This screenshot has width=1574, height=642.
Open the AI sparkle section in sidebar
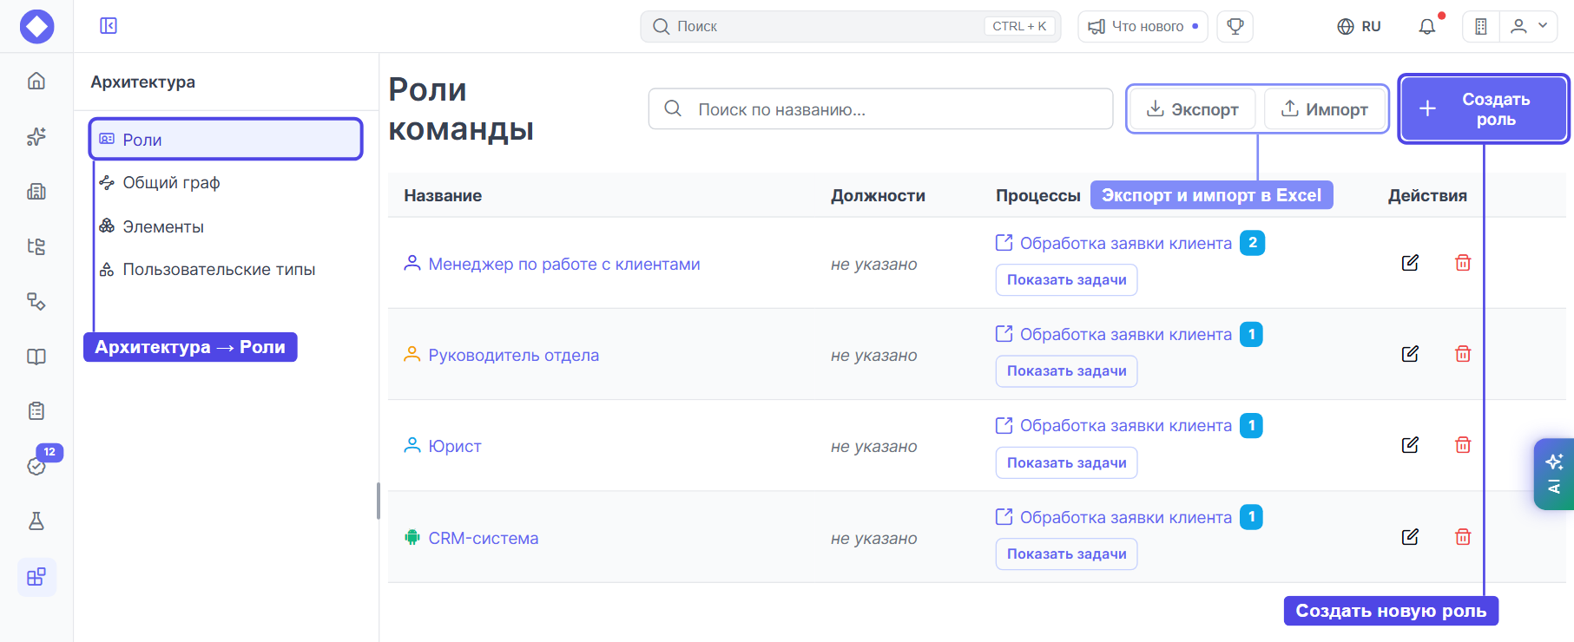[x=36, y=136]
